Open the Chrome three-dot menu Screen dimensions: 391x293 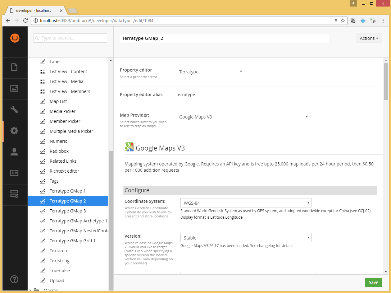pyautogui.click(x=383, y=21)
